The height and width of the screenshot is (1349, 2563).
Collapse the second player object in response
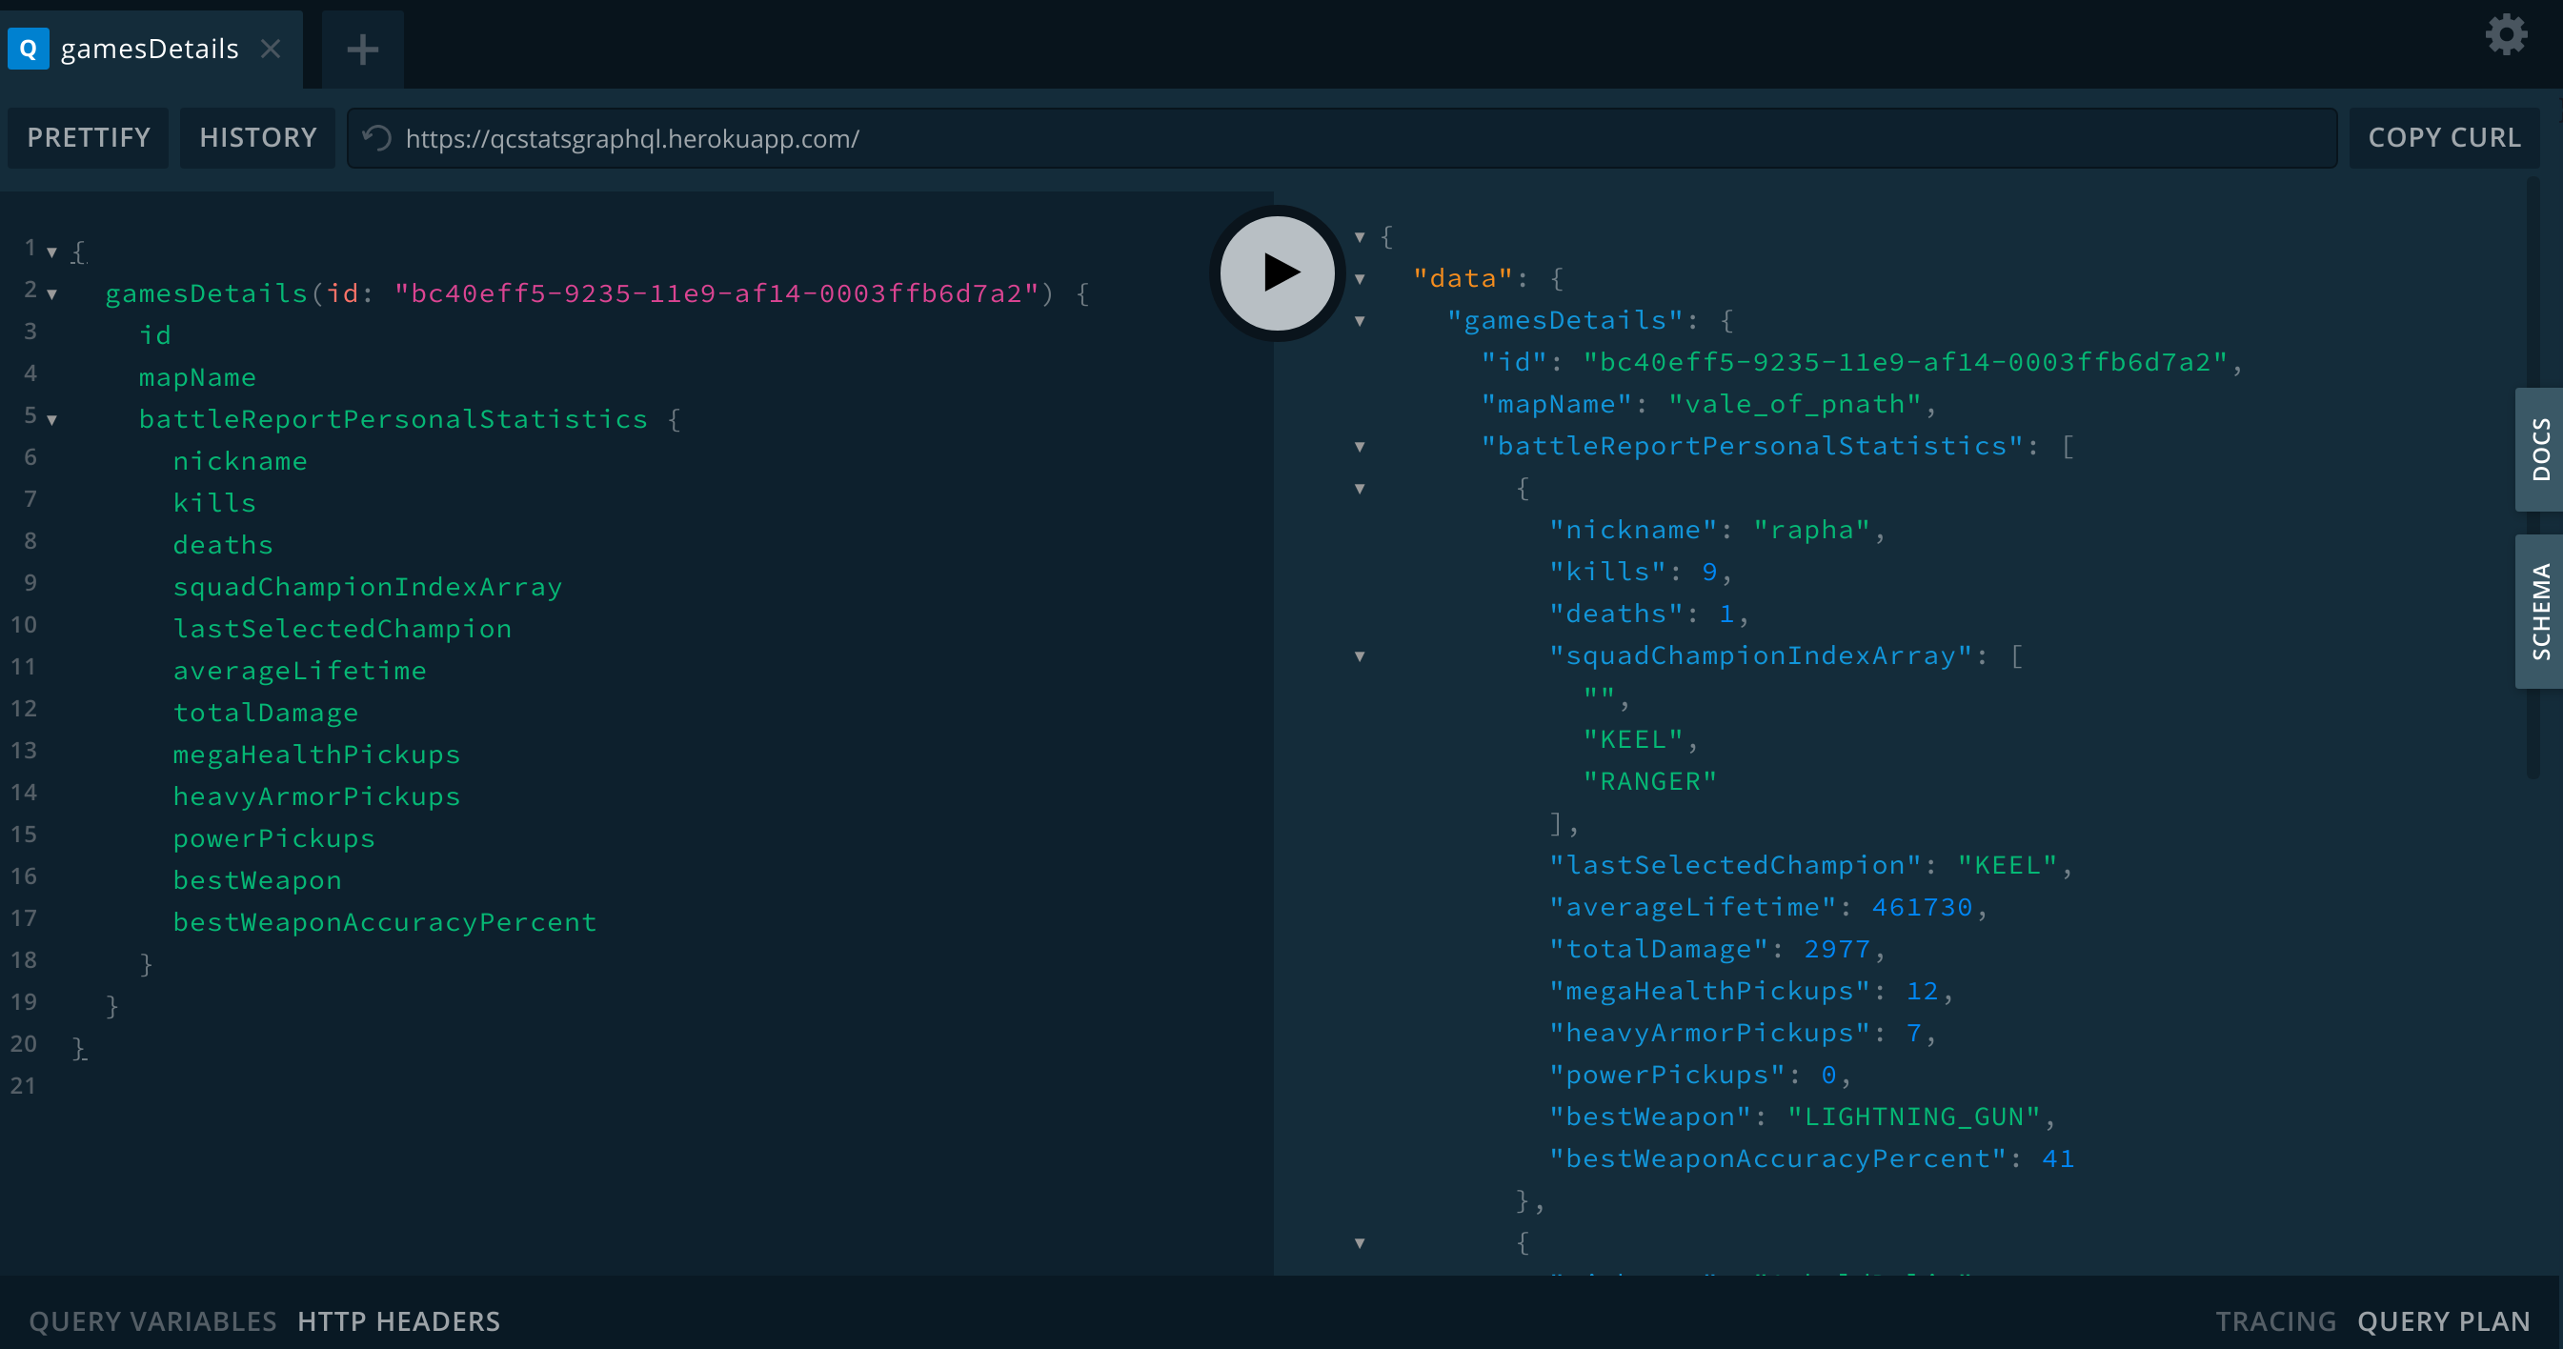[1360, 1242]
